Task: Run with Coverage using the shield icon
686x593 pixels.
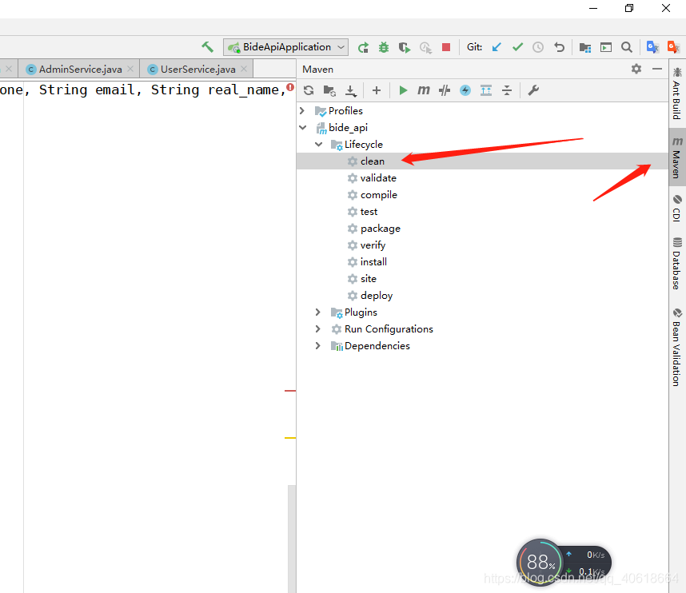Action: click(x=405, y=47)
